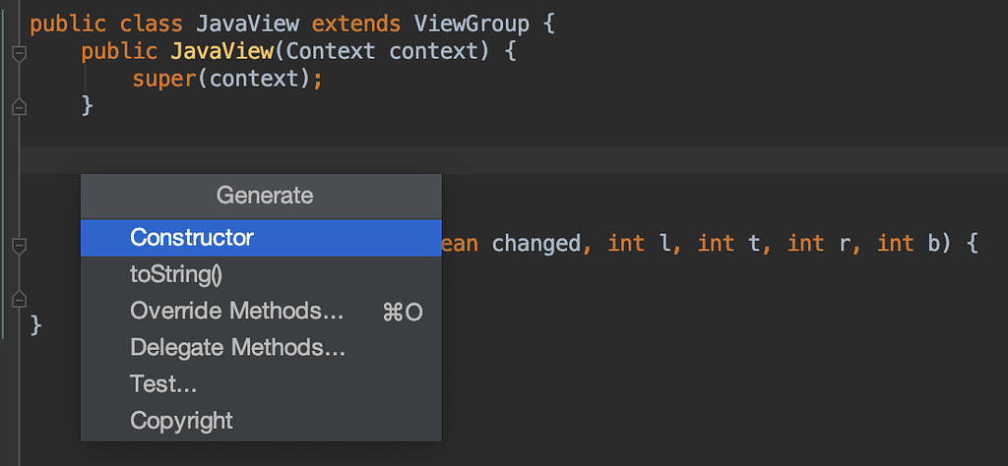This screenshot has width=1008, height=466.
Task: Collapse the JavaView constructor fold marker
Action: coord(20,53)
